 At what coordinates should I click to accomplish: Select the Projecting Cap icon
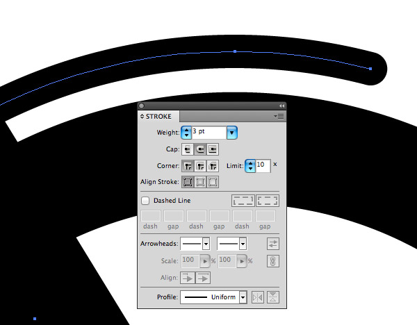(x=213, y=149)
